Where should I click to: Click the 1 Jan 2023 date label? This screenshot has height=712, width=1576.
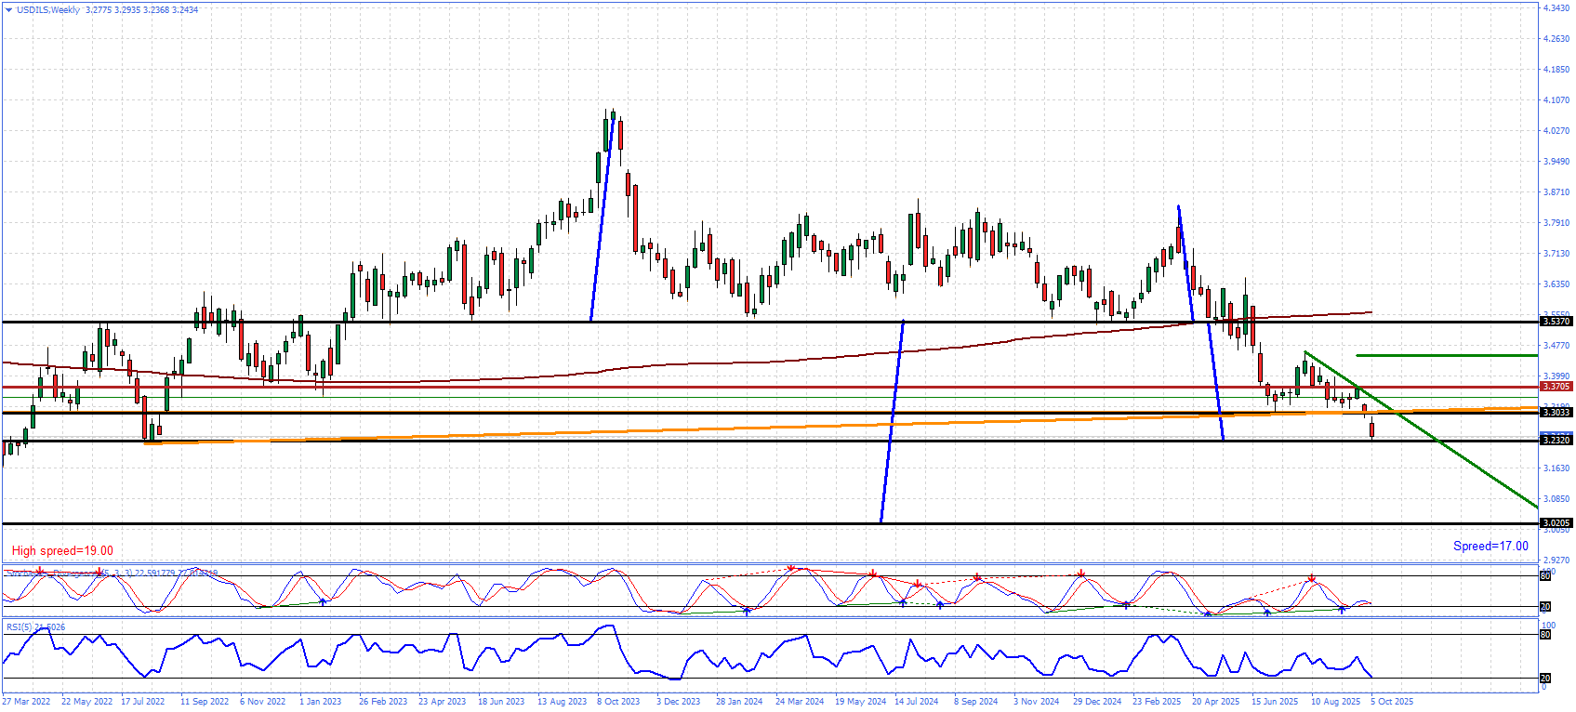coord(321,702)
